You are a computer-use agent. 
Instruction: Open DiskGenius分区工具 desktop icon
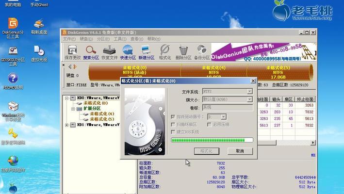tap(13, 28)
